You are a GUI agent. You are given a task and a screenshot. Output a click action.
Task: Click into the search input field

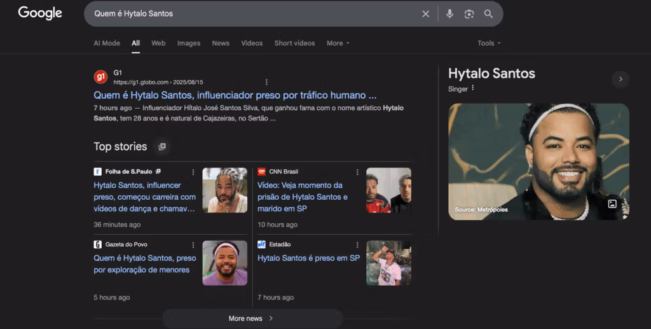click(x=254, y=14)
